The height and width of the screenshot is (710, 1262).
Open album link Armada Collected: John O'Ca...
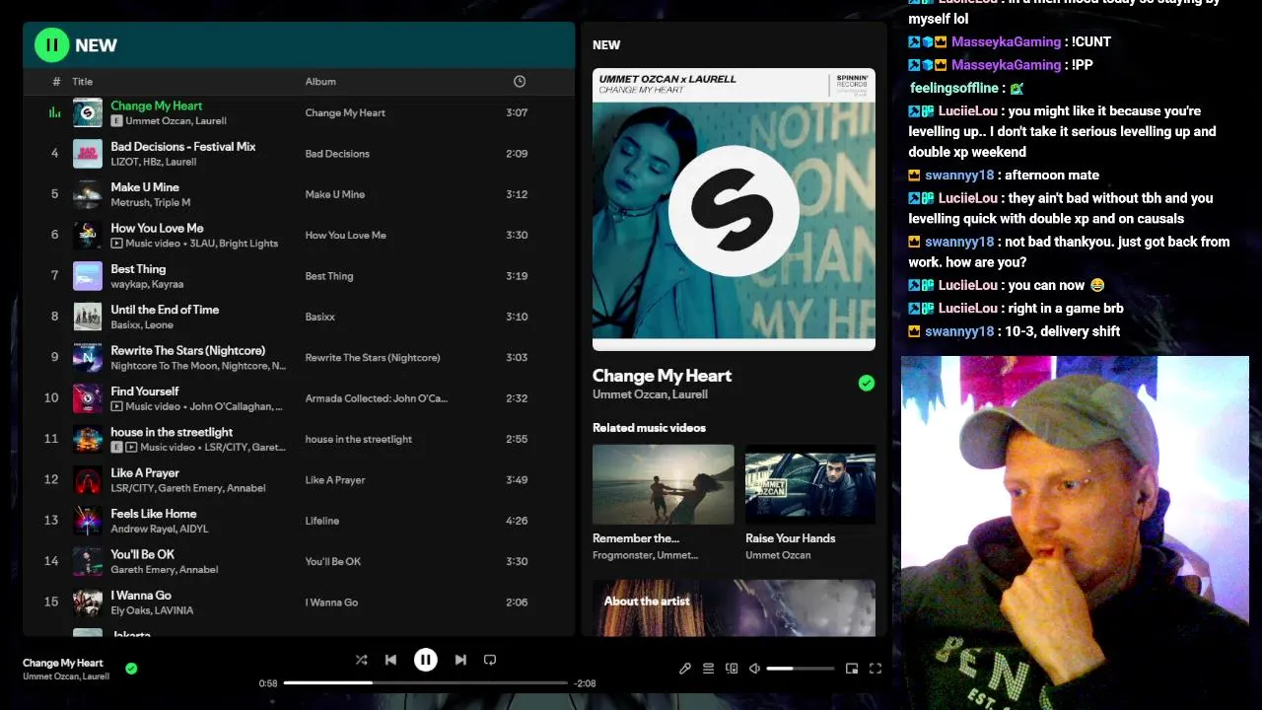[x=377, y=398]
